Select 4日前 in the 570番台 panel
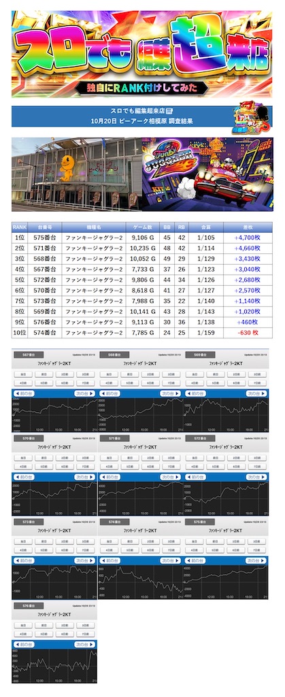The width and height of the screenshot is (285, 697). point(23,466)
